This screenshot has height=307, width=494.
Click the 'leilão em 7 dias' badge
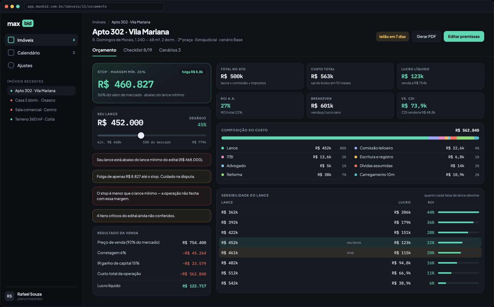[x=392, y=37]
